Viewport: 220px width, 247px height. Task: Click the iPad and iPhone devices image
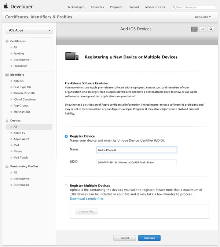[72, 56]
